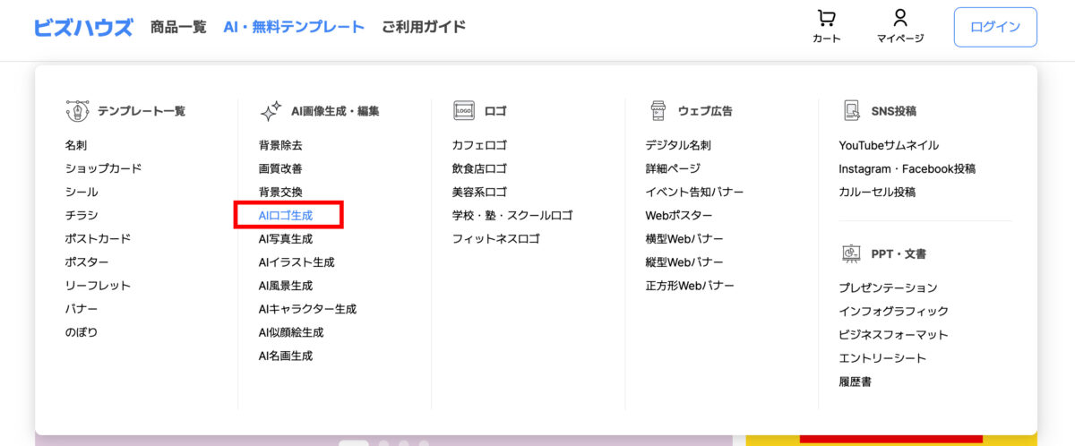Image resolution: width=1075 pixels, height=446 pixels.
Task: Open Instagram・Facebook投稿 templates
Action: point(907,168)
